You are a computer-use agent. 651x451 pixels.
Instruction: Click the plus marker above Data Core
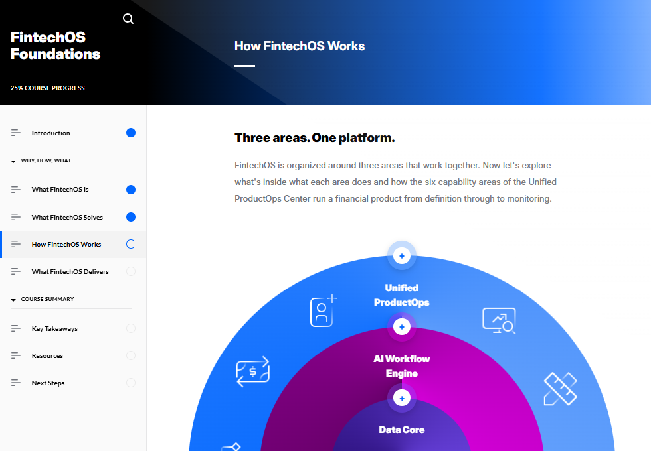tap(401, 399)
